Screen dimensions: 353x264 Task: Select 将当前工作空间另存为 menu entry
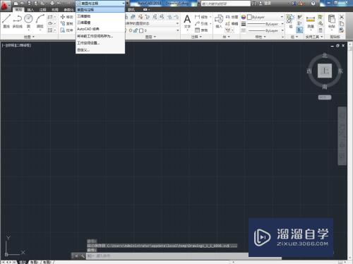click(100, 36)
